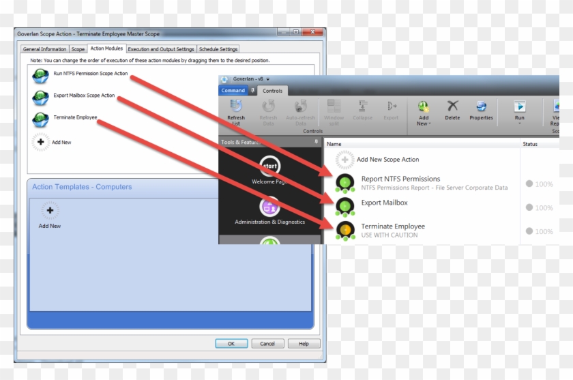The width and height of the screenshot is (573, 380).
Task: Click the Cancel button
Action: tap(267, 343)
